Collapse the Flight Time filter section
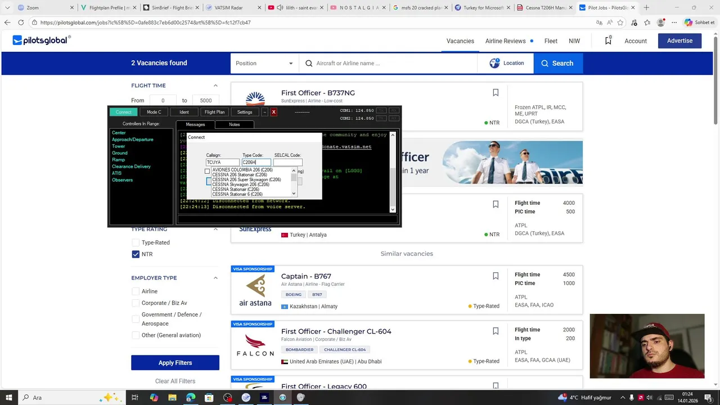The width and height of the screenshot is (720, 405). tap(215, 85)
